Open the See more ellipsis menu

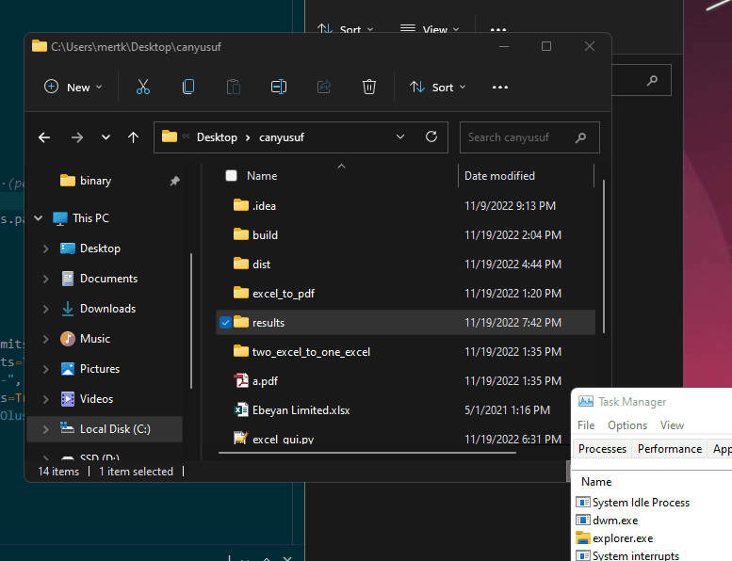[500, 88]
